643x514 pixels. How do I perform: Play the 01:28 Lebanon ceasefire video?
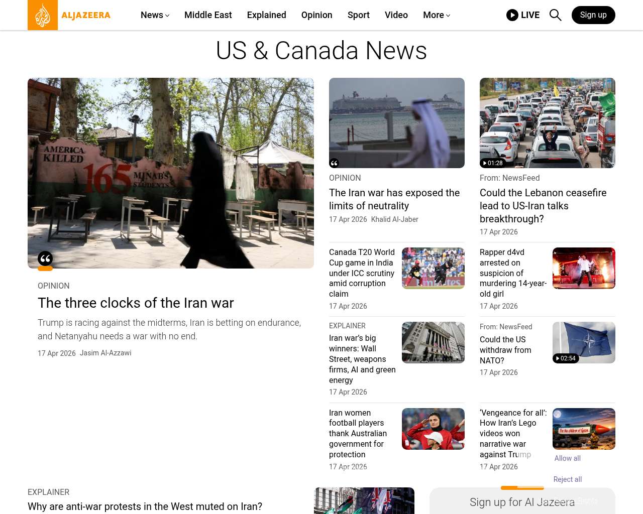(x=492, y=163)
